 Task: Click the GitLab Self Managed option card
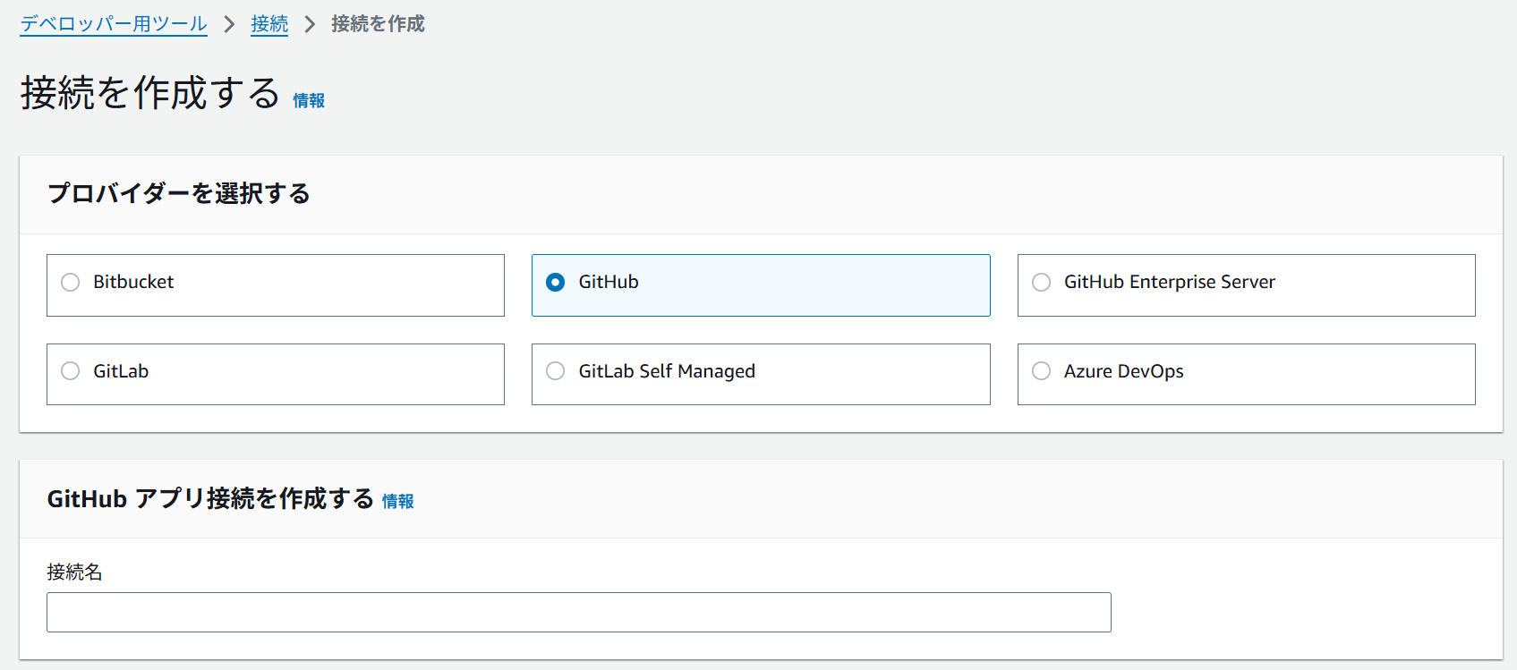pos(760,374)
